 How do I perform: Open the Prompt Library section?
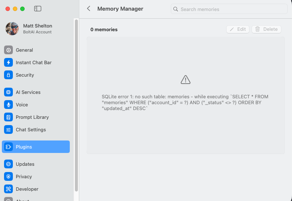click(36, 117)
